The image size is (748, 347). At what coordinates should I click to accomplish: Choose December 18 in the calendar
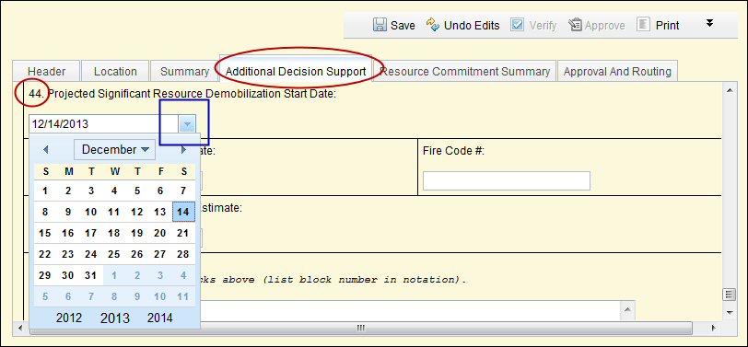click(x=114, y=233)
